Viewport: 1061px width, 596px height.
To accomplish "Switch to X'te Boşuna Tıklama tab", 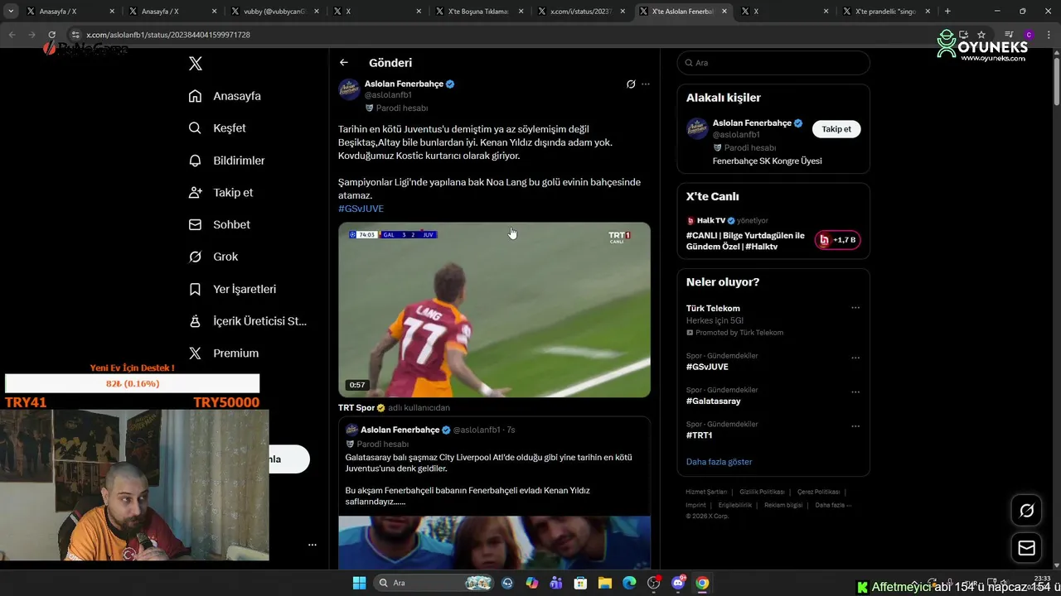I will (x=477, y=12).
